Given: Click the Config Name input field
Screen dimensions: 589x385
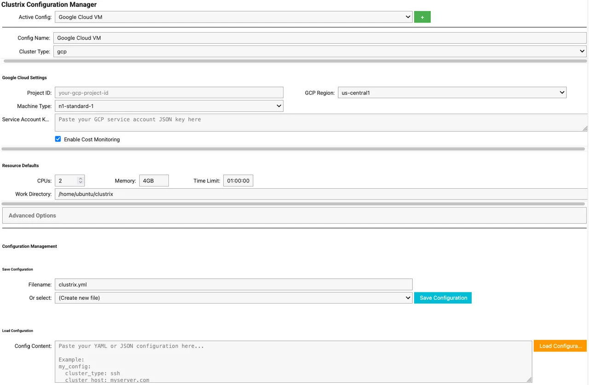Looking at the screenshot, I should (x=320, y=38).
